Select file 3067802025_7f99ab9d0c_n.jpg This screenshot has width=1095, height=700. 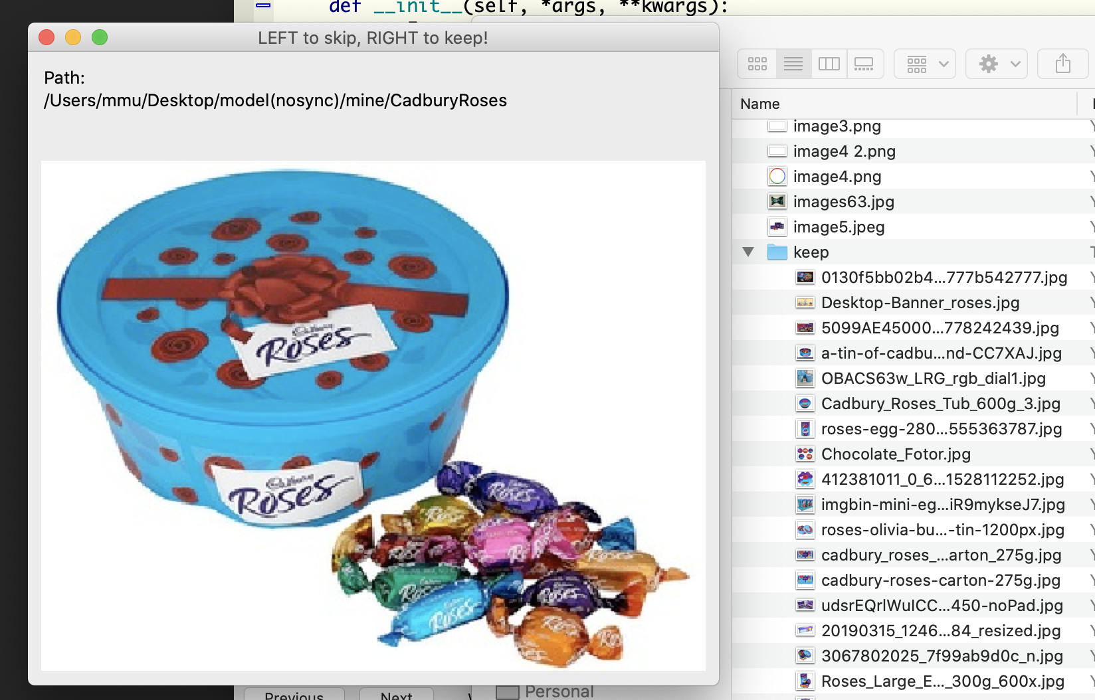point(942,656)
